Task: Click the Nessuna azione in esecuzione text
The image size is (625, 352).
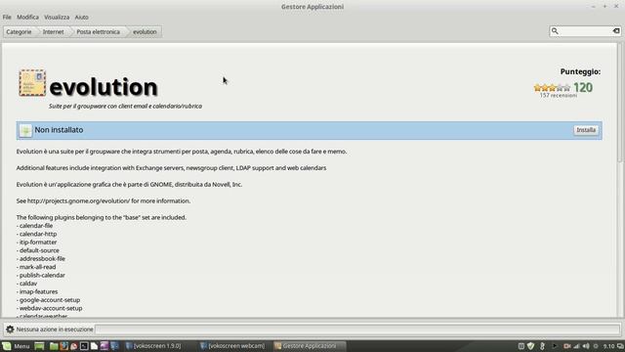Action: click(x=55, y=330)
